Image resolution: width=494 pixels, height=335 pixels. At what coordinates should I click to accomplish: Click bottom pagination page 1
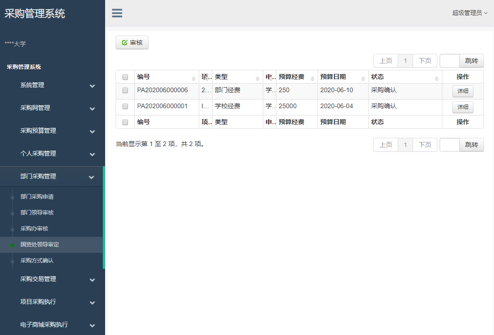pos(405,145)
